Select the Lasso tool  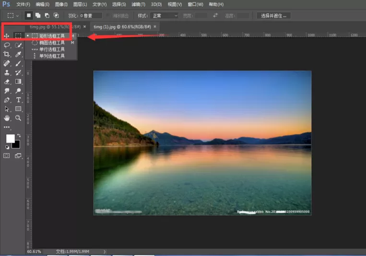[7, 45]
